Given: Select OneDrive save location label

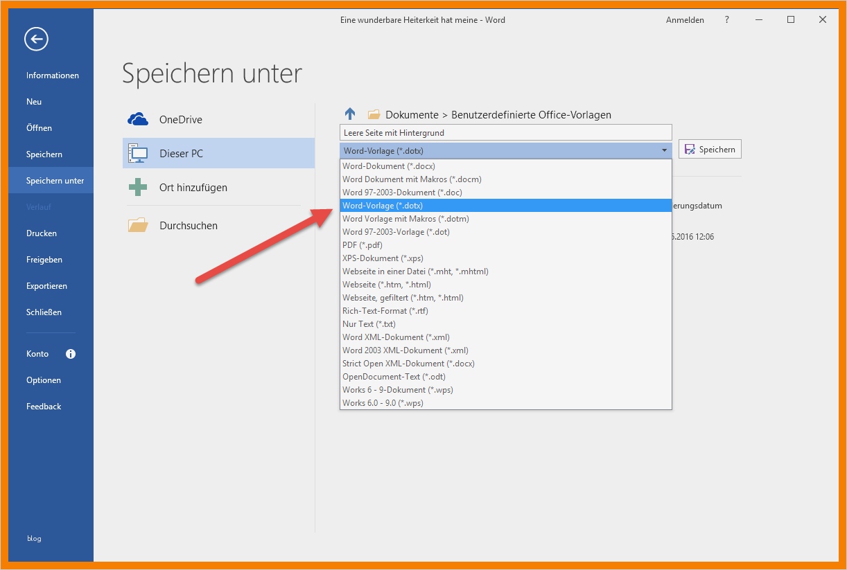Looking at the screenshot, I should (181, 120).
